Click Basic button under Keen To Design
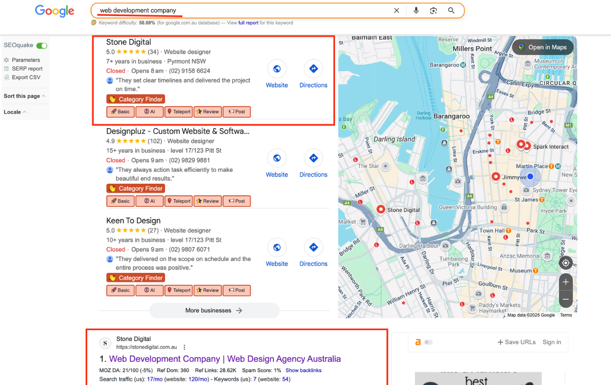This screenshot has height=385, width=611. pyautogui.click(x=120, y=290)
